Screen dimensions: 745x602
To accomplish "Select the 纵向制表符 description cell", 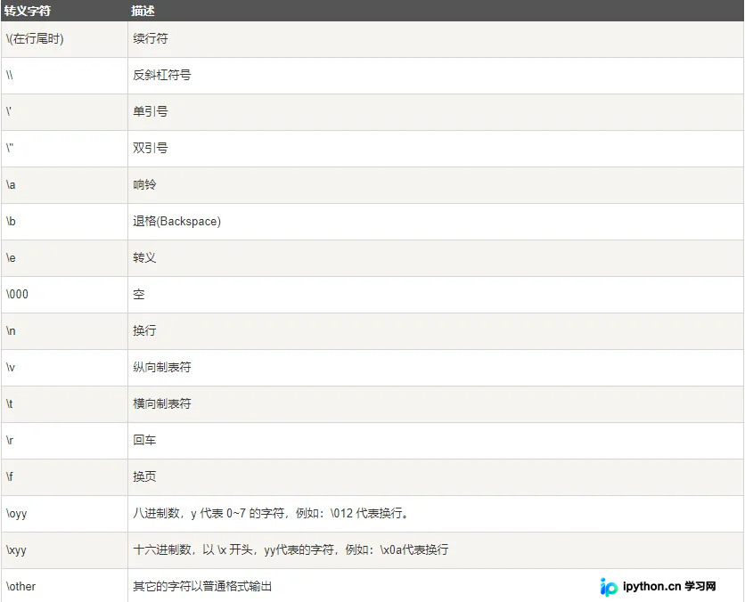I will point(436,368).
